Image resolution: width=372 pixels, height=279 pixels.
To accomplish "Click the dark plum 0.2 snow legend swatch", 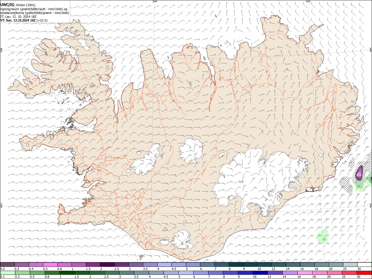I will tap(7, 264).
